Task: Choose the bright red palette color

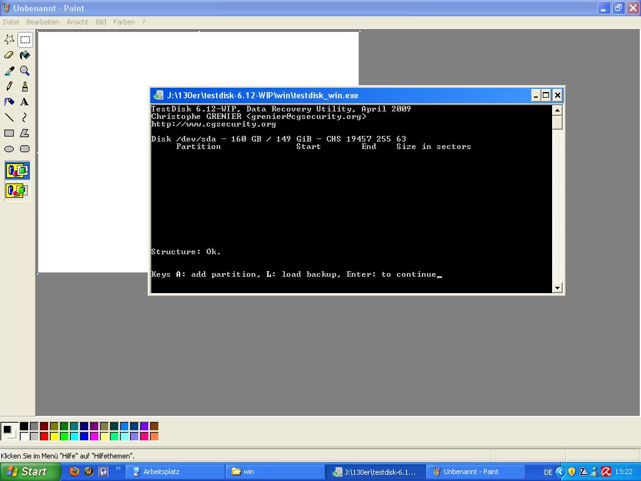Action: click(44, 437)
